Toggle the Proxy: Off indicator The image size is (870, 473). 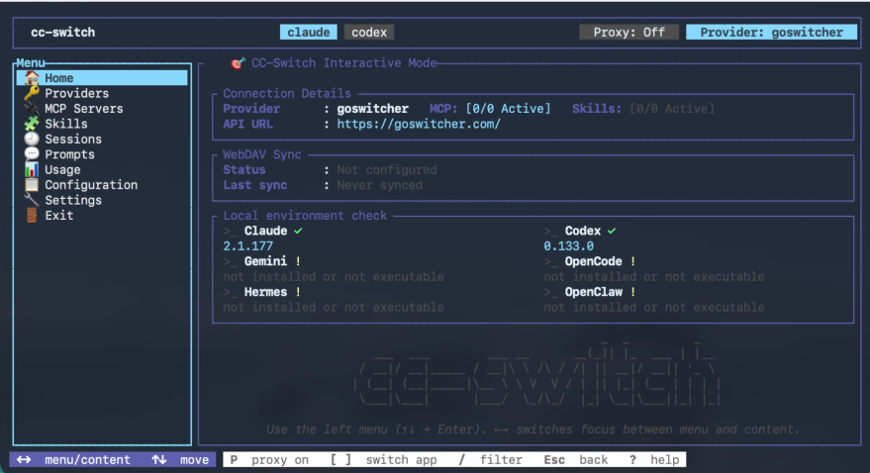coord(628,33)
